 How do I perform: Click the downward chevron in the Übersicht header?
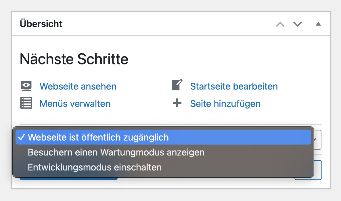point(298,24)
